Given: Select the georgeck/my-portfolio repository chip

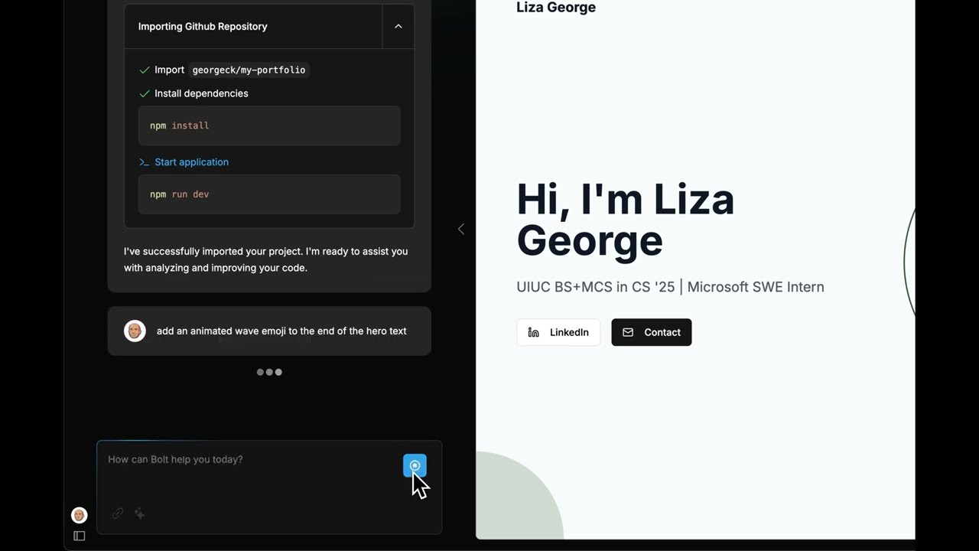Looking at the screenshot, I should [249, 70].
